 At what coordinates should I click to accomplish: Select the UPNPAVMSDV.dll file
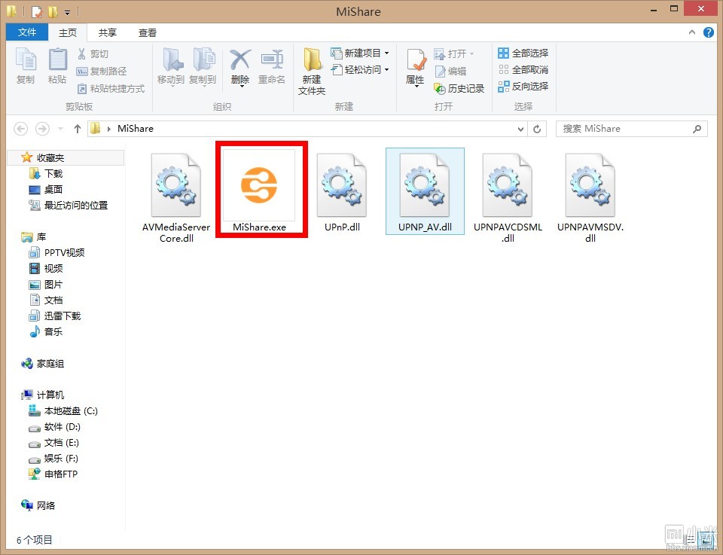pos(590,198)
